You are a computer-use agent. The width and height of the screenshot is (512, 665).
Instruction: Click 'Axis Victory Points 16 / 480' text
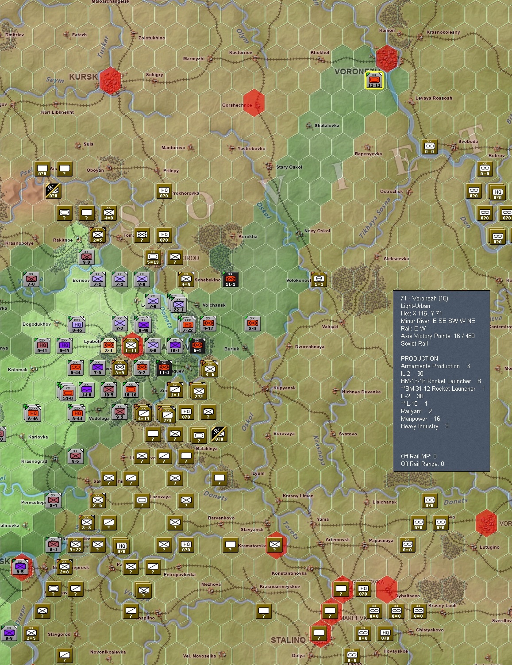coord(437,336)
